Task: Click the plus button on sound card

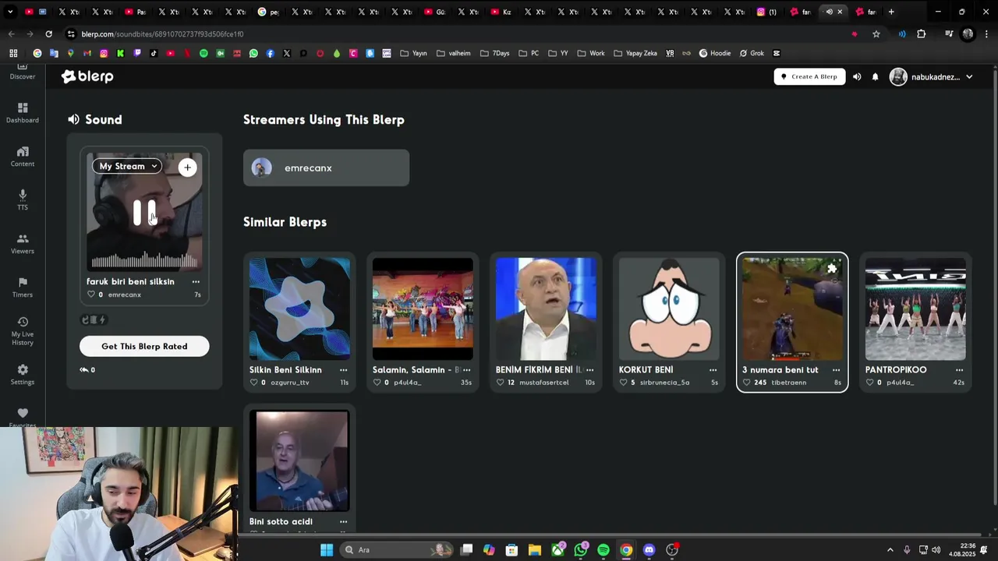Action: [187, 167]
